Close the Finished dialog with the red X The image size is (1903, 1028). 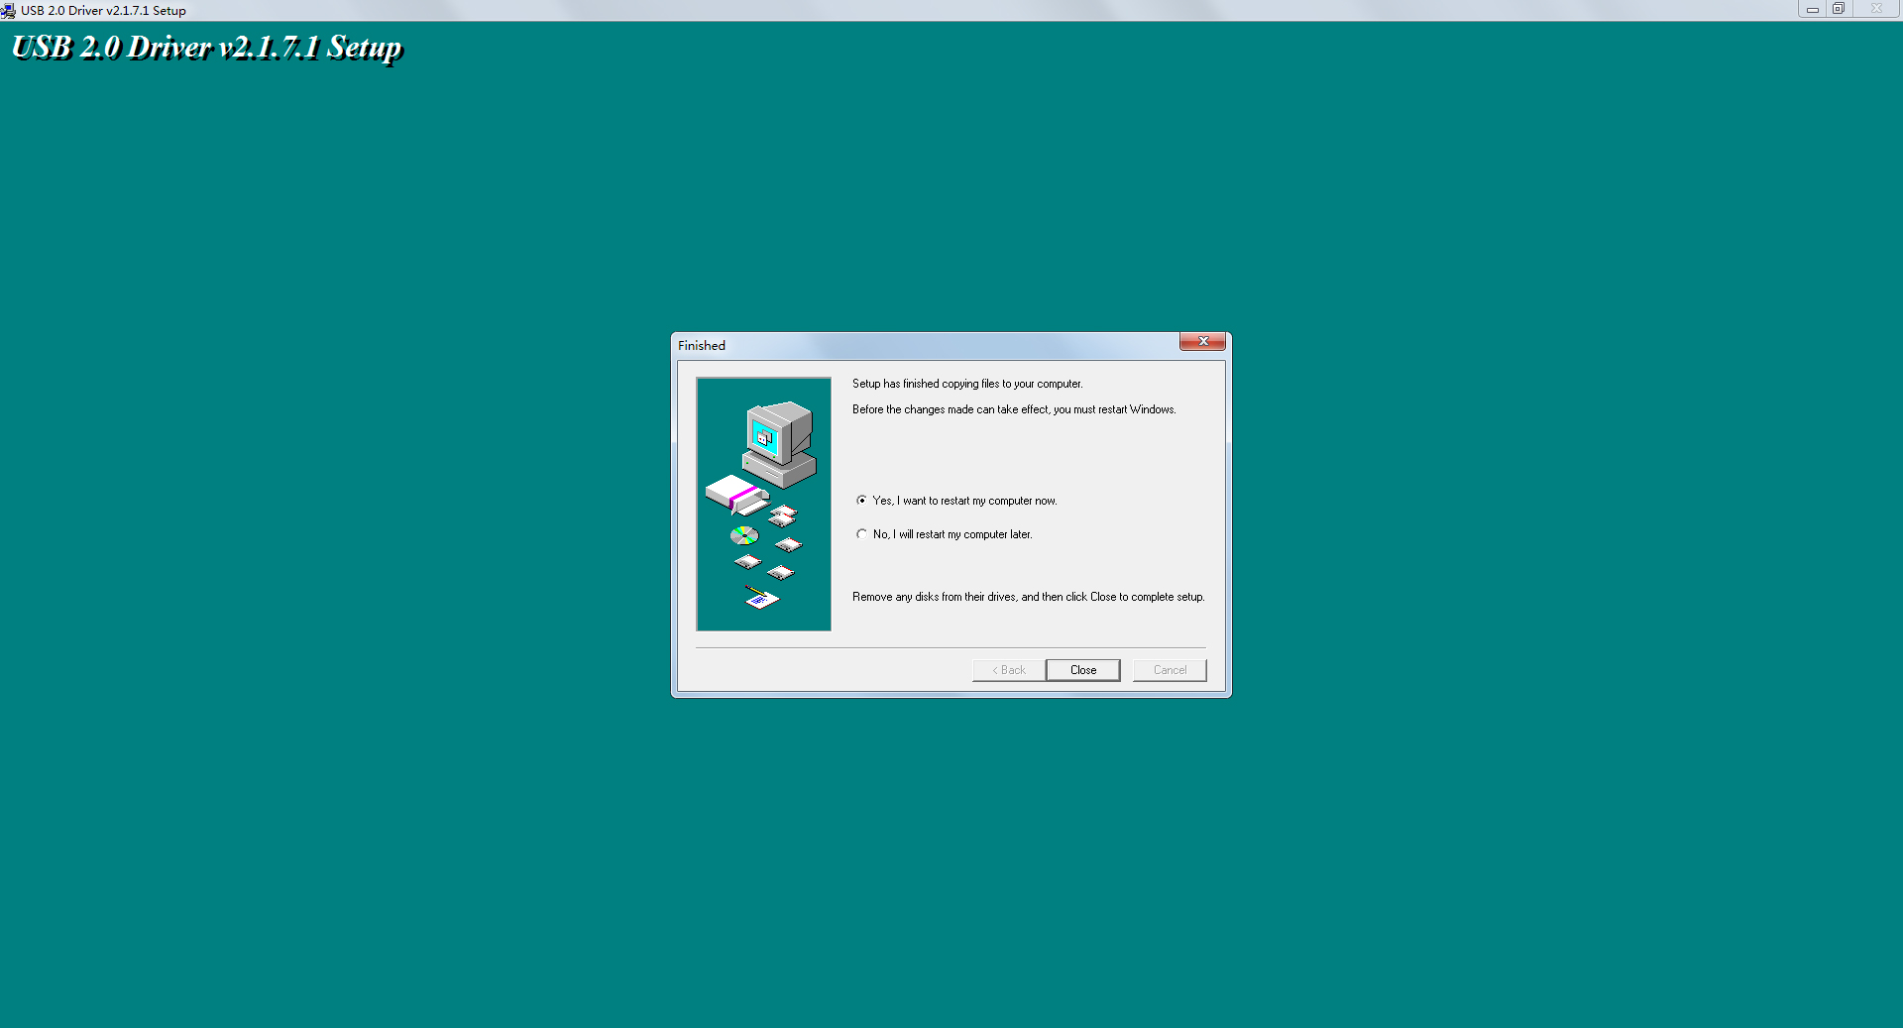1202,342
